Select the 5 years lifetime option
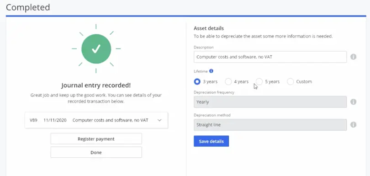Screen dimensions: 370x176 [259, 81]
